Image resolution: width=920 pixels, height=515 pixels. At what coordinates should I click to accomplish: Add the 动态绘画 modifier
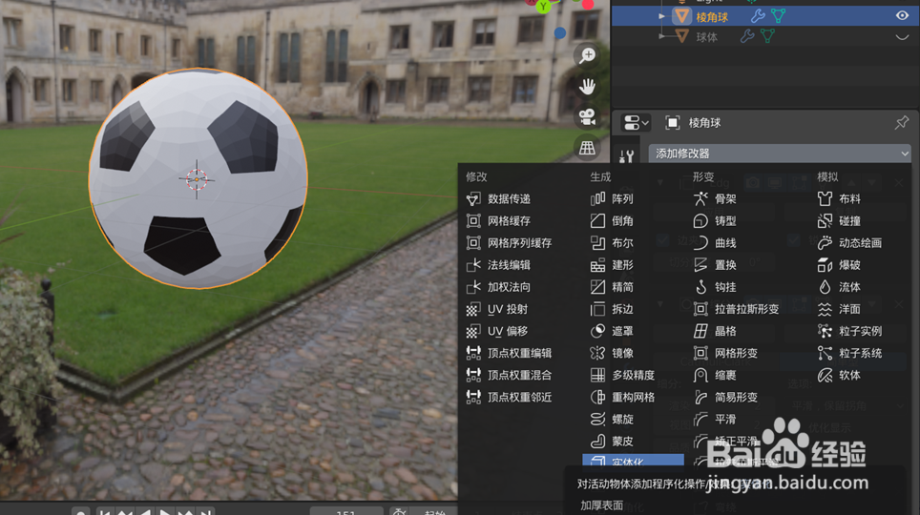point(849,243)
